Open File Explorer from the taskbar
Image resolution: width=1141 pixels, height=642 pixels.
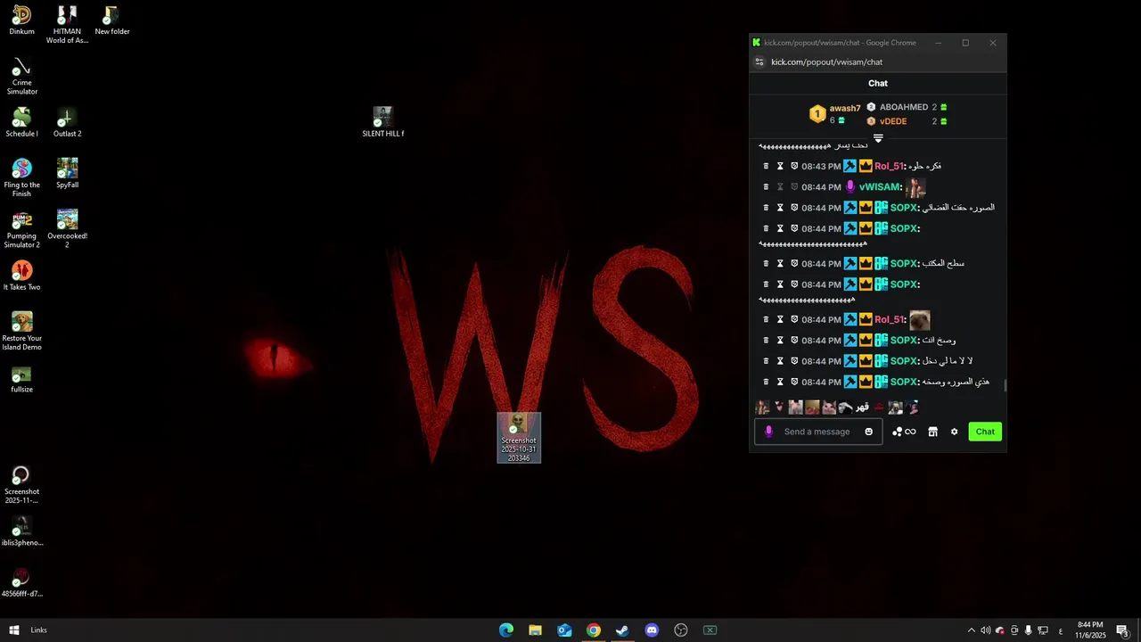tap(535, 630)
